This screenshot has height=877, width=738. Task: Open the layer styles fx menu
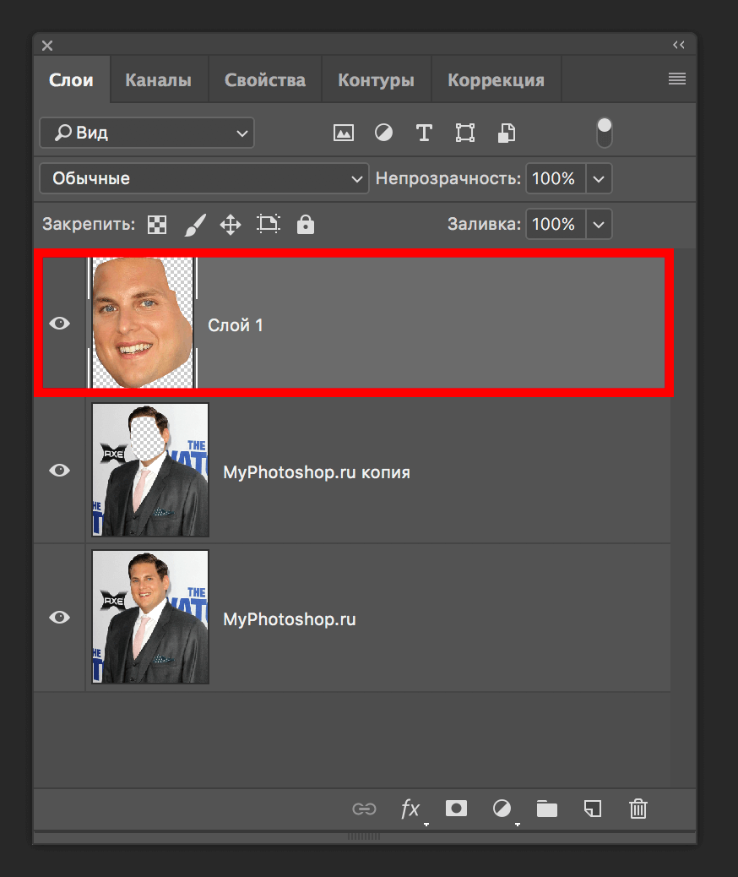tap(410, 809)
